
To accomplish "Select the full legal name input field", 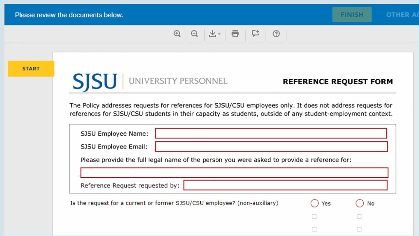I will 234,172.
